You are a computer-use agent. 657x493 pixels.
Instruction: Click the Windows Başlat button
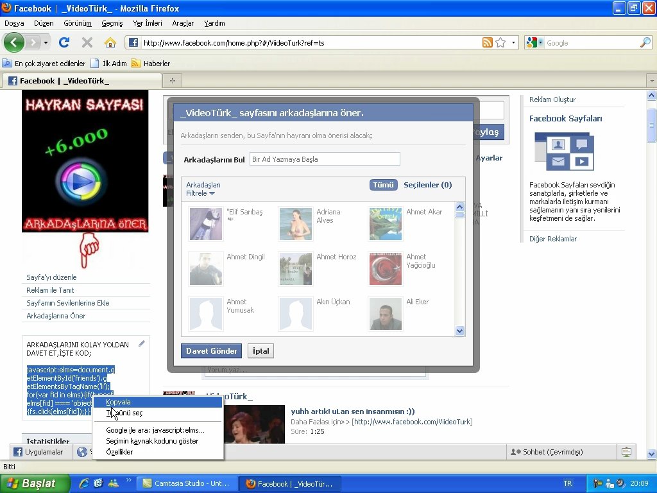click(35, 483)
